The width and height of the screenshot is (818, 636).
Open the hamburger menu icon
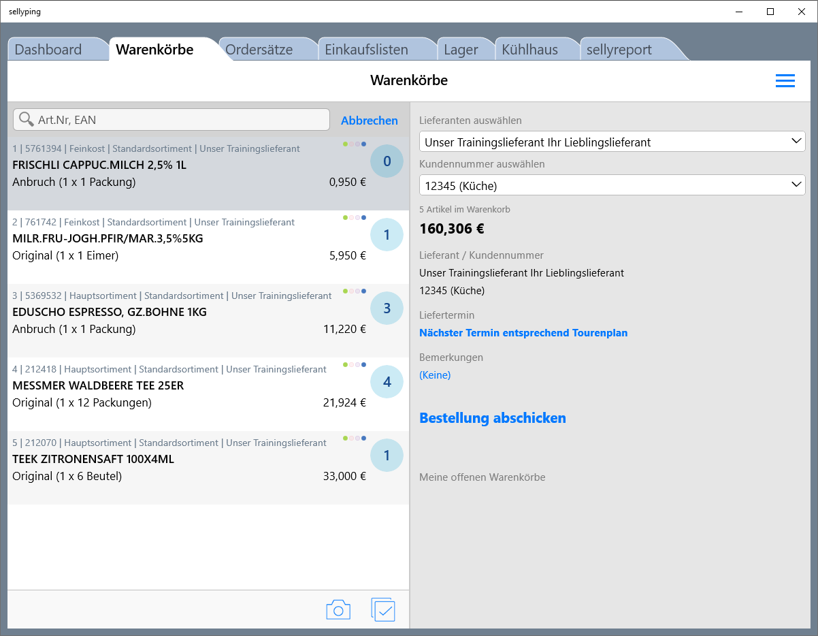[x=785, y=81]
